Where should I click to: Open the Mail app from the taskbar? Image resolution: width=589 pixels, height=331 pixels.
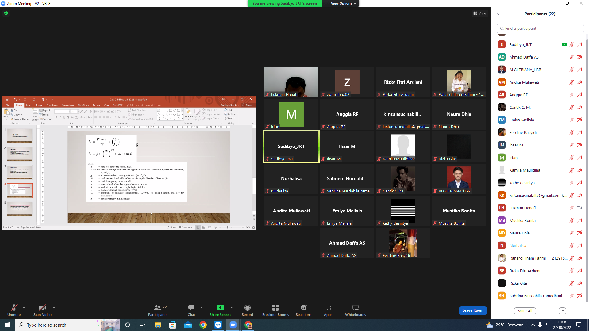188,325
